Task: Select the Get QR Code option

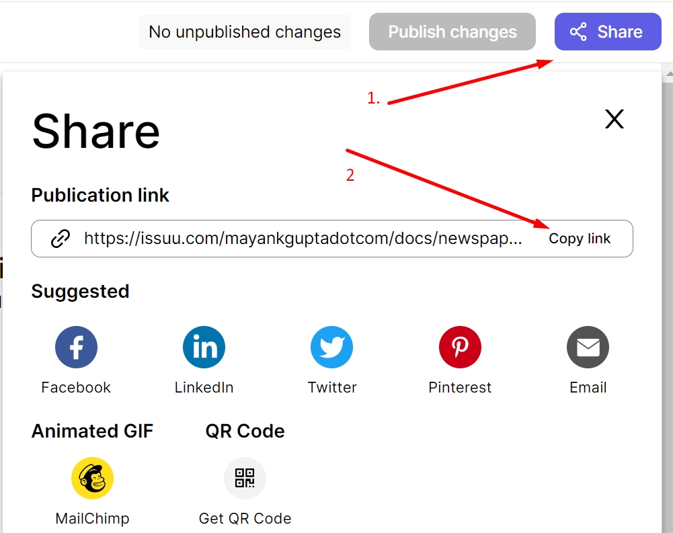Action: pos(245,478)
